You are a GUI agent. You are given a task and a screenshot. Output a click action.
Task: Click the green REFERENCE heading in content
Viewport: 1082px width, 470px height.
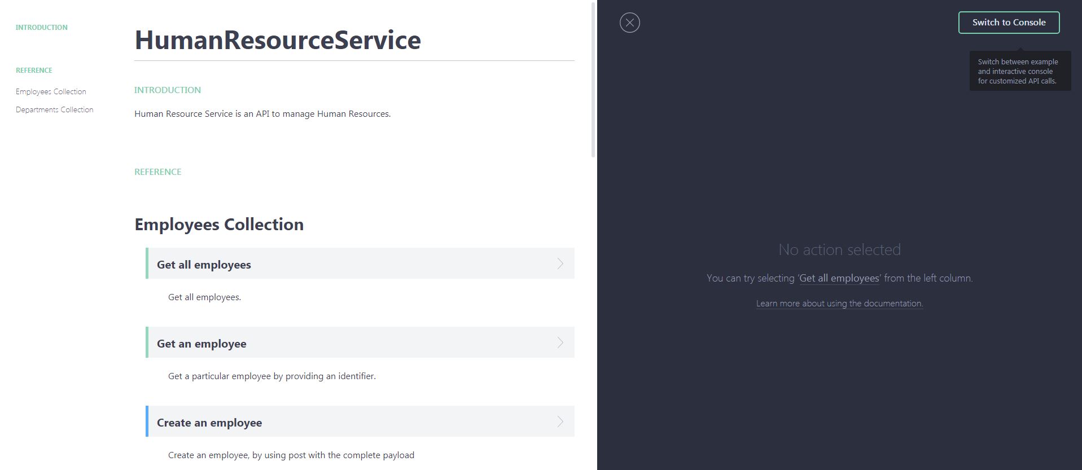pyautogui.click(x=158, y=172)
